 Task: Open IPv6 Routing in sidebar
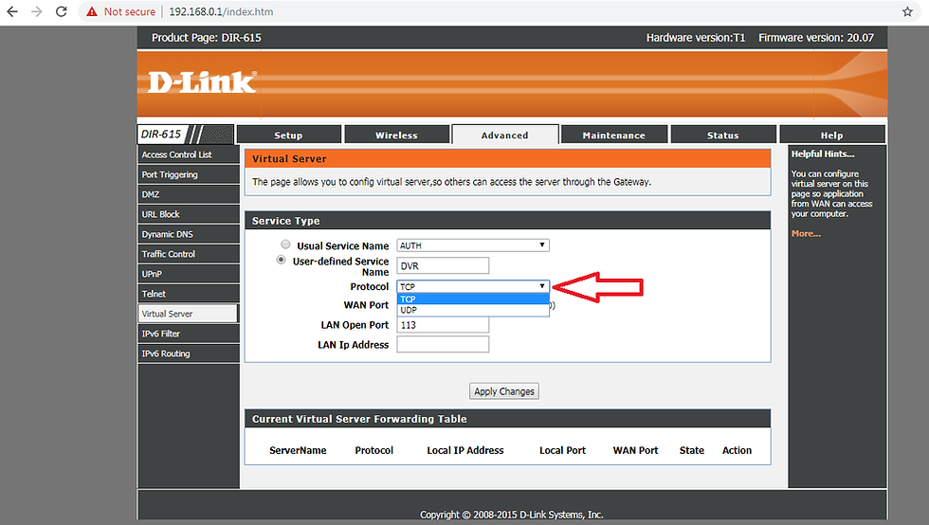pyautogui.click(x=189, y=353)
